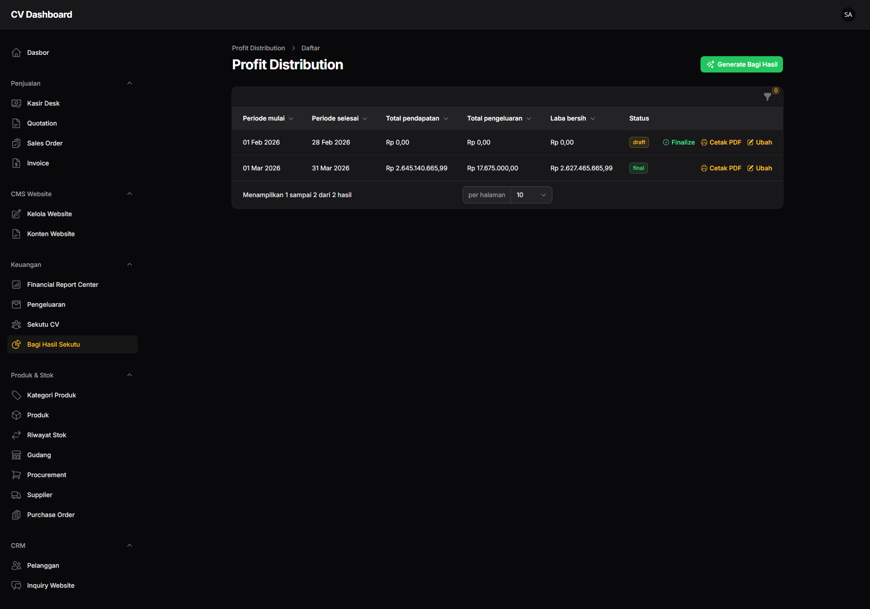Click the Inquiry Website chat icon

[16, 585]
